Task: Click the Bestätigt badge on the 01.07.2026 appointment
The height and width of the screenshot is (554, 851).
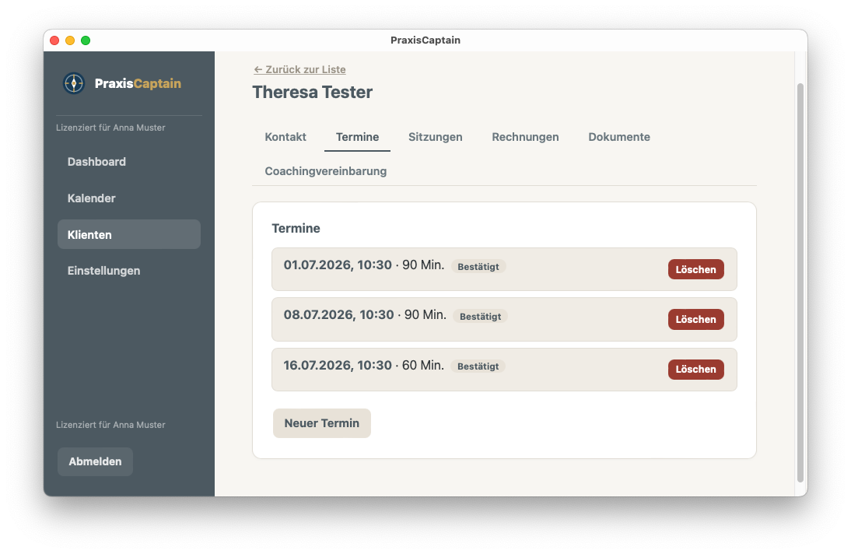Action: coord(478,267)
